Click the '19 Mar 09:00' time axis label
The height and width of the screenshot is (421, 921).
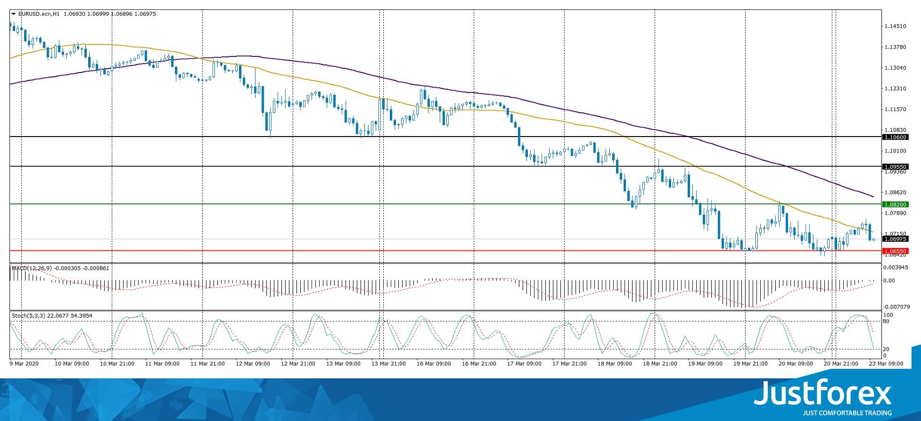click(x=705, y=364)
